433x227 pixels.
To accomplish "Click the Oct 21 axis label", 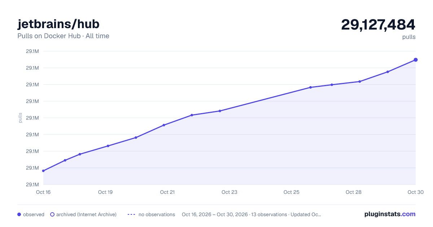I will pos(167,192).
